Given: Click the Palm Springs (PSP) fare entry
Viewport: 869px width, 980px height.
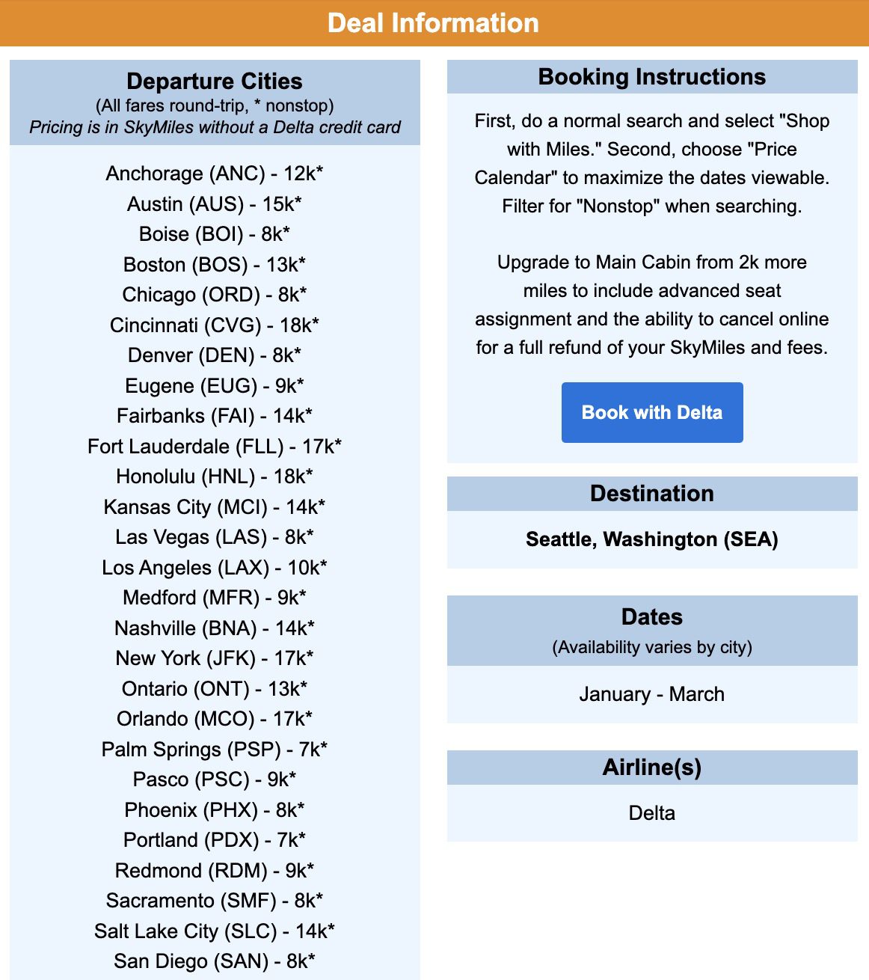Looking at the screenshot, I should click(215, 750).
